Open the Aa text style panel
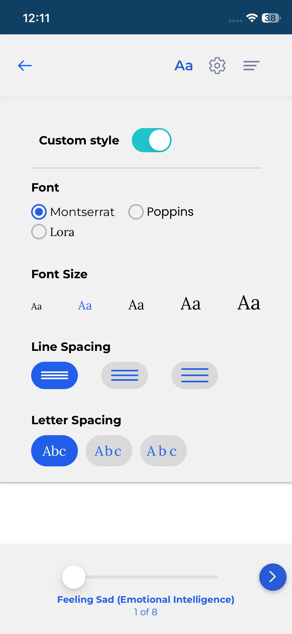This screenshot has height=634, width=292. 184,66
